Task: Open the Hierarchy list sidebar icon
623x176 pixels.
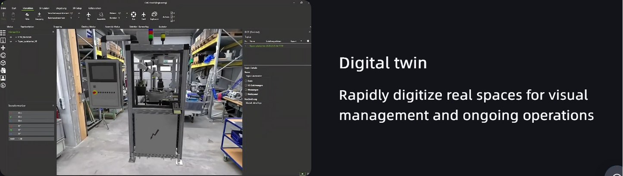Action: tap(3, 33)
